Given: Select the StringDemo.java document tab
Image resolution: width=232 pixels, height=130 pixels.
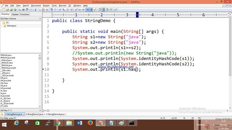Looking at the screenshot, I should click(x=14, y=114).
